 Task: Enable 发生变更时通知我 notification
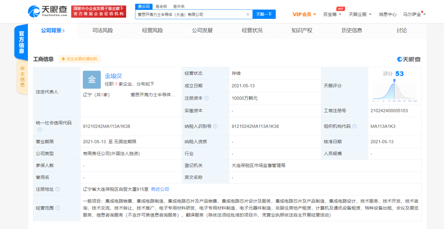(79, 59)
